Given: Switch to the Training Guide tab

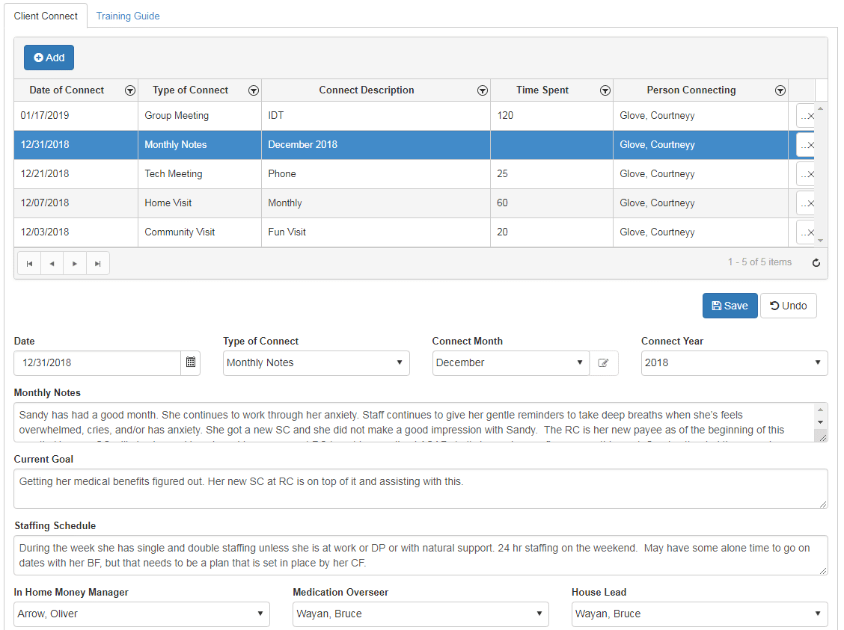Looking at the screenshot, I should tap(127, 15).
